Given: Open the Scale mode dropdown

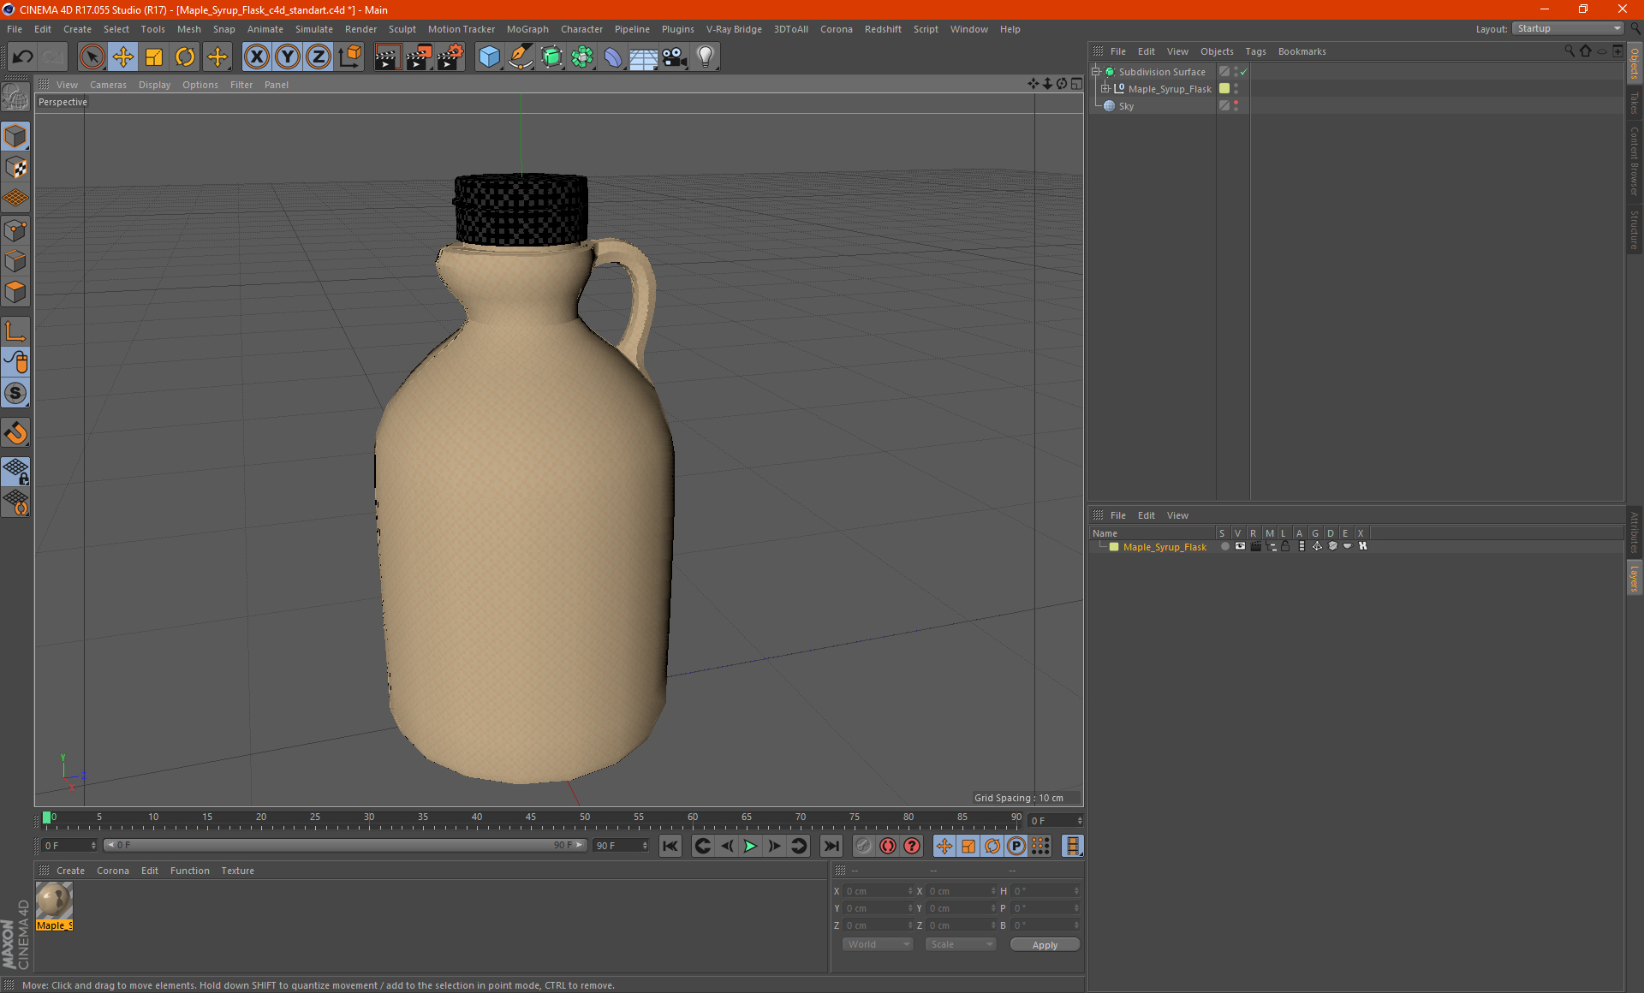Looking at the screenshot, I should tap(961, 944).
